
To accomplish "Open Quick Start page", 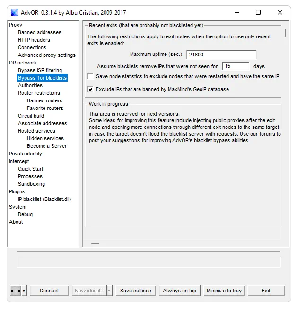I will pyautogui.click(x=30, y=169).
